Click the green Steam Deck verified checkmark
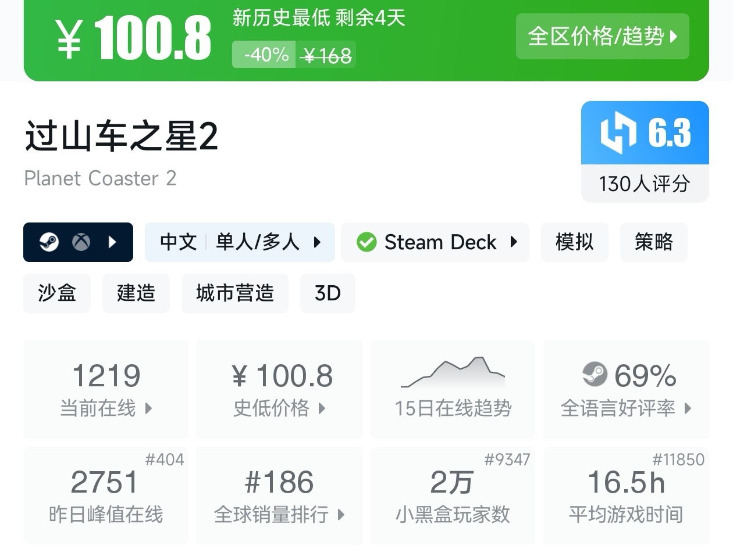This screenshot has height=560, width=733. click(366, 242)
